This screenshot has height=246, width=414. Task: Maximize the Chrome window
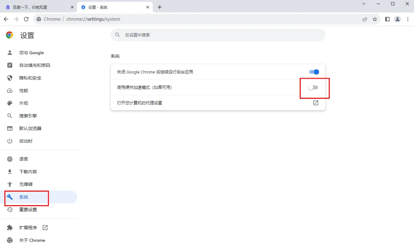click(x=393, y=4)
